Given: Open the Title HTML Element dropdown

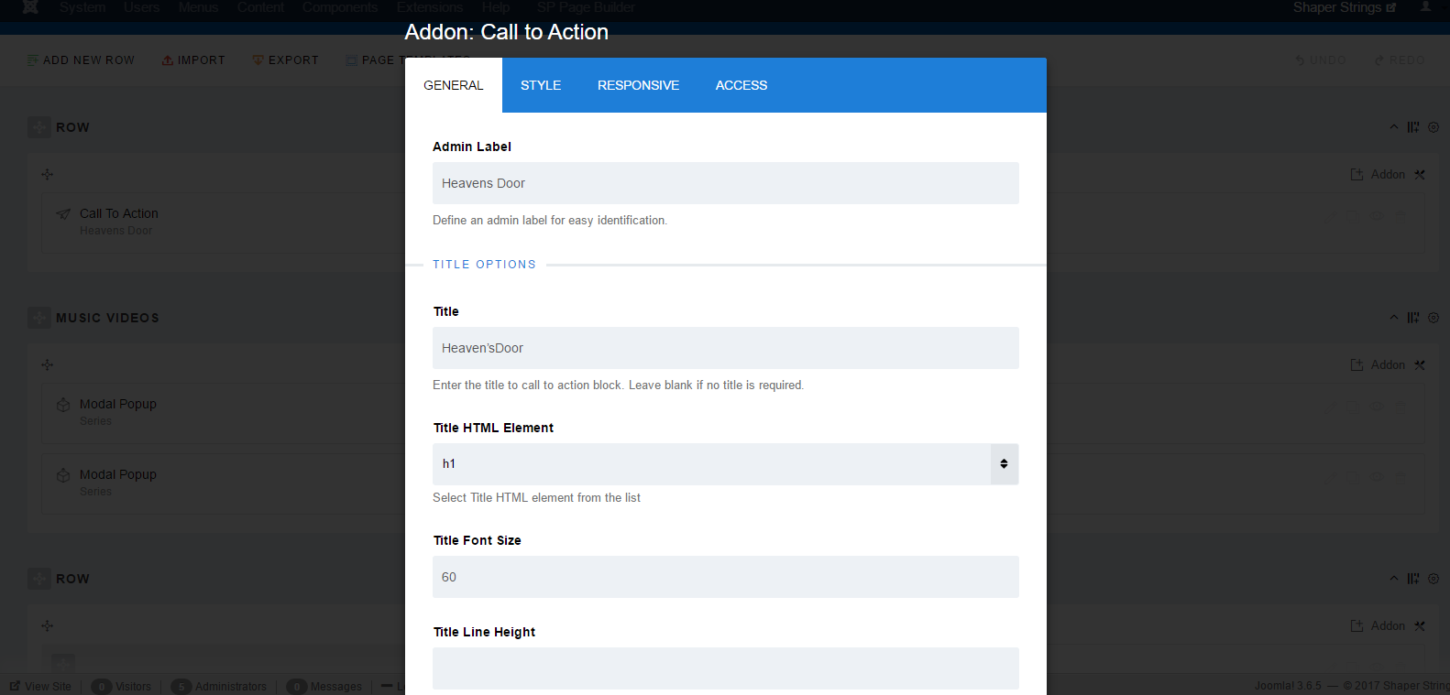Looking at the screenshot, I should [725, 464].
